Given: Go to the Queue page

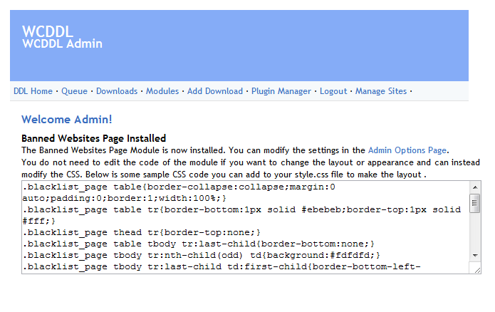Looking at the screenshot, I should pos(74,91).
